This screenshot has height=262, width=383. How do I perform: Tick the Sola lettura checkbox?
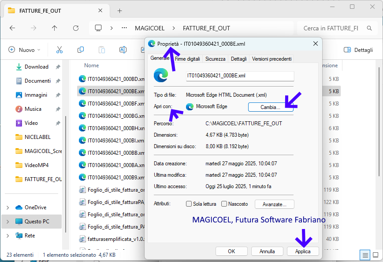pos(189,204)
